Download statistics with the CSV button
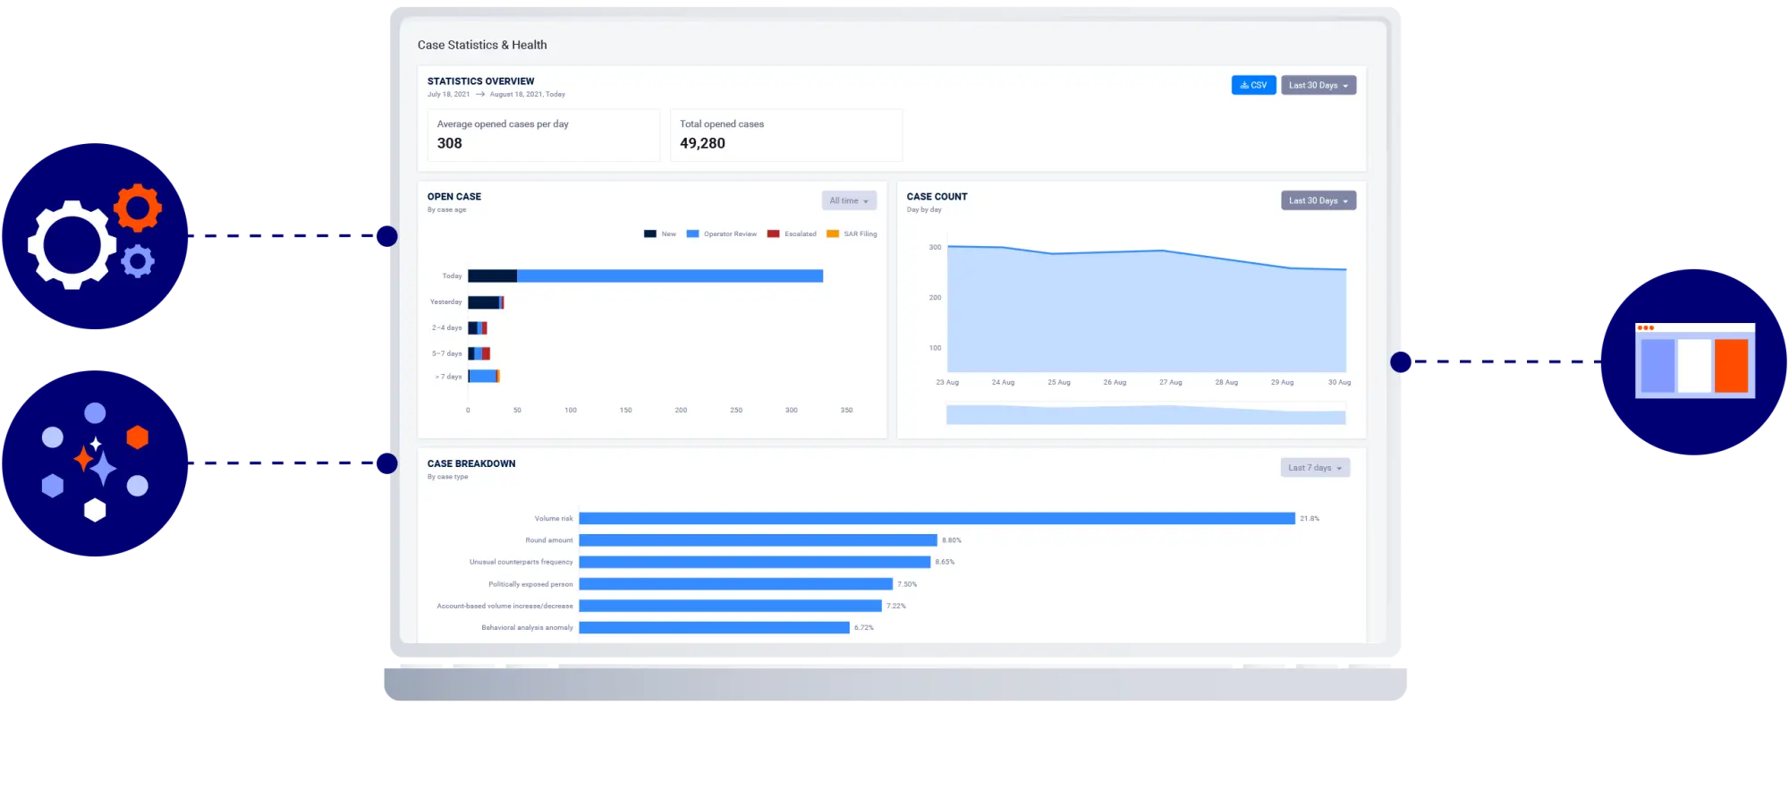This screenshot has width=1789, height=790. click(1253, 85)
